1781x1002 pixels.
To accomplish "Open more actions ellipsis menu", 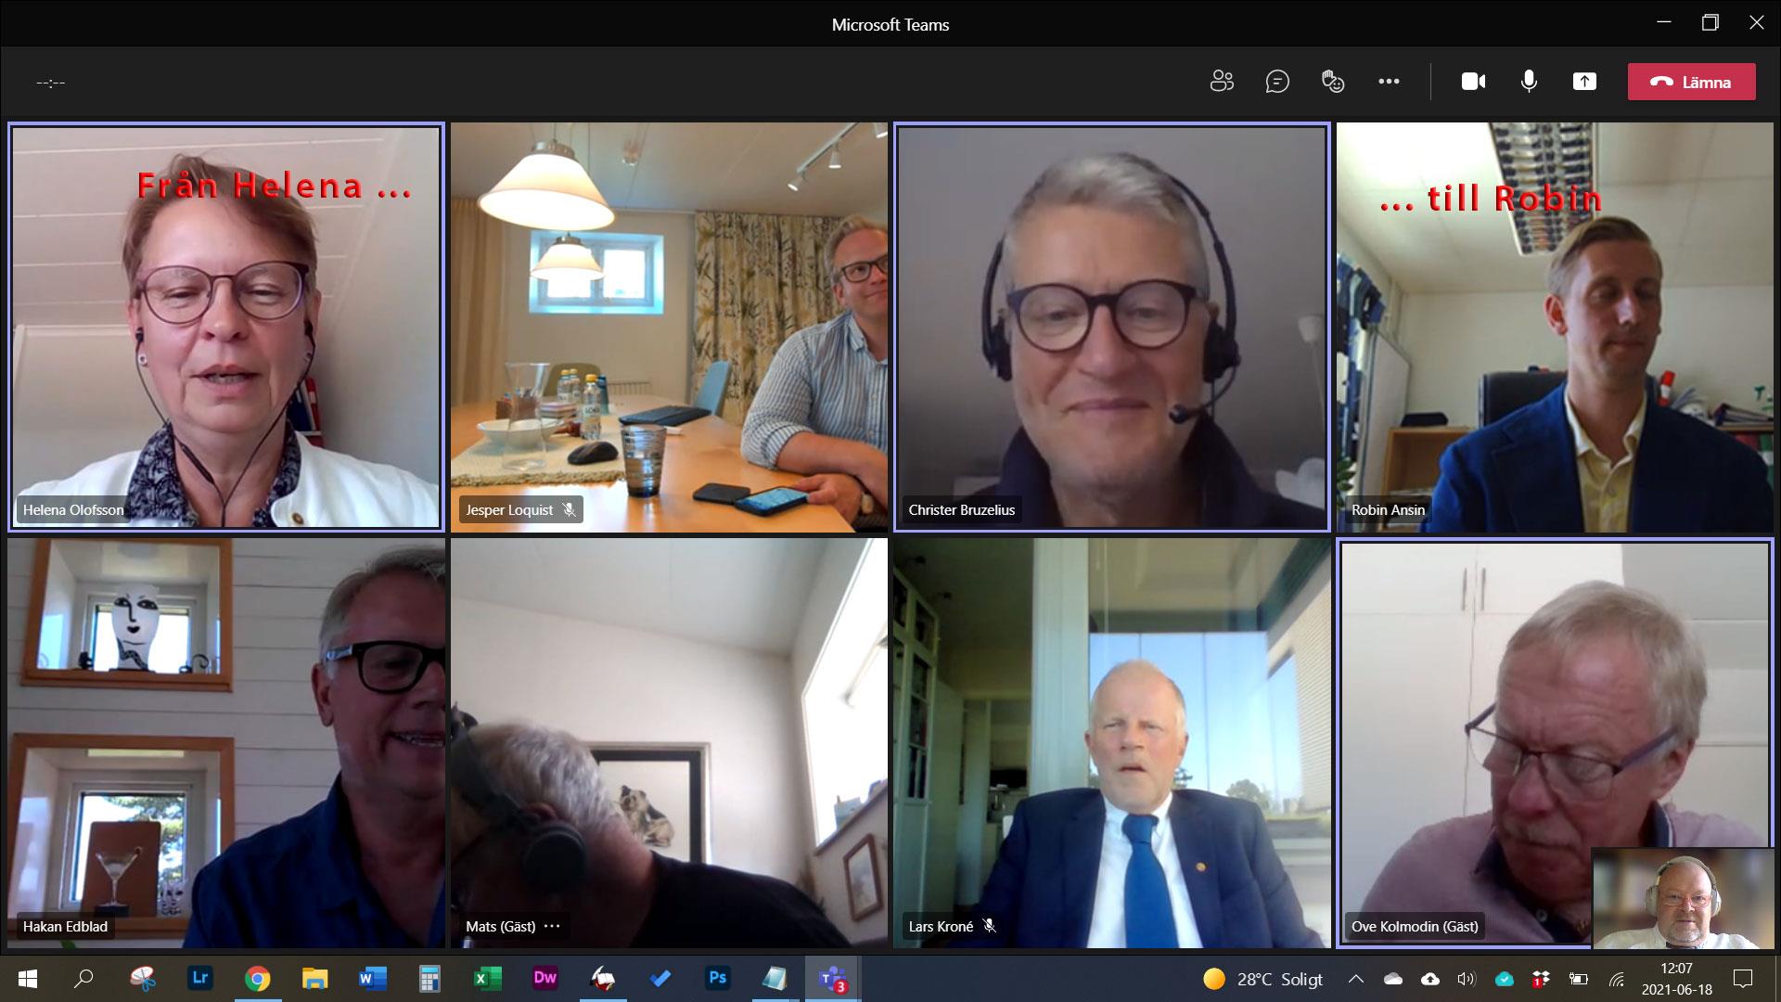I will 1389,82.
